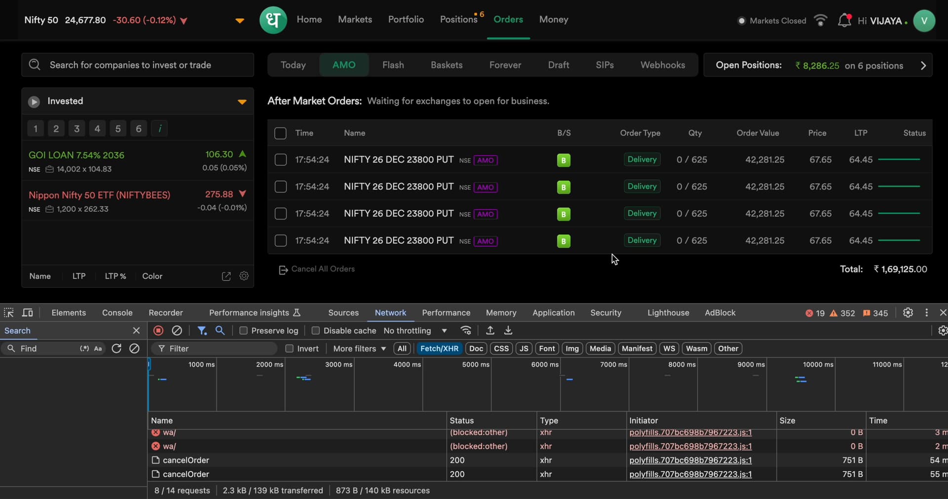Open the More filters dropdown
This screenshot has width=948, height=499.
pos(359,348)
